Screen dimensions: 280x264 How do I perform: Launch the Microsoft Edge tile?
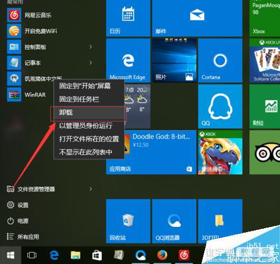click(x=128, y=60)
